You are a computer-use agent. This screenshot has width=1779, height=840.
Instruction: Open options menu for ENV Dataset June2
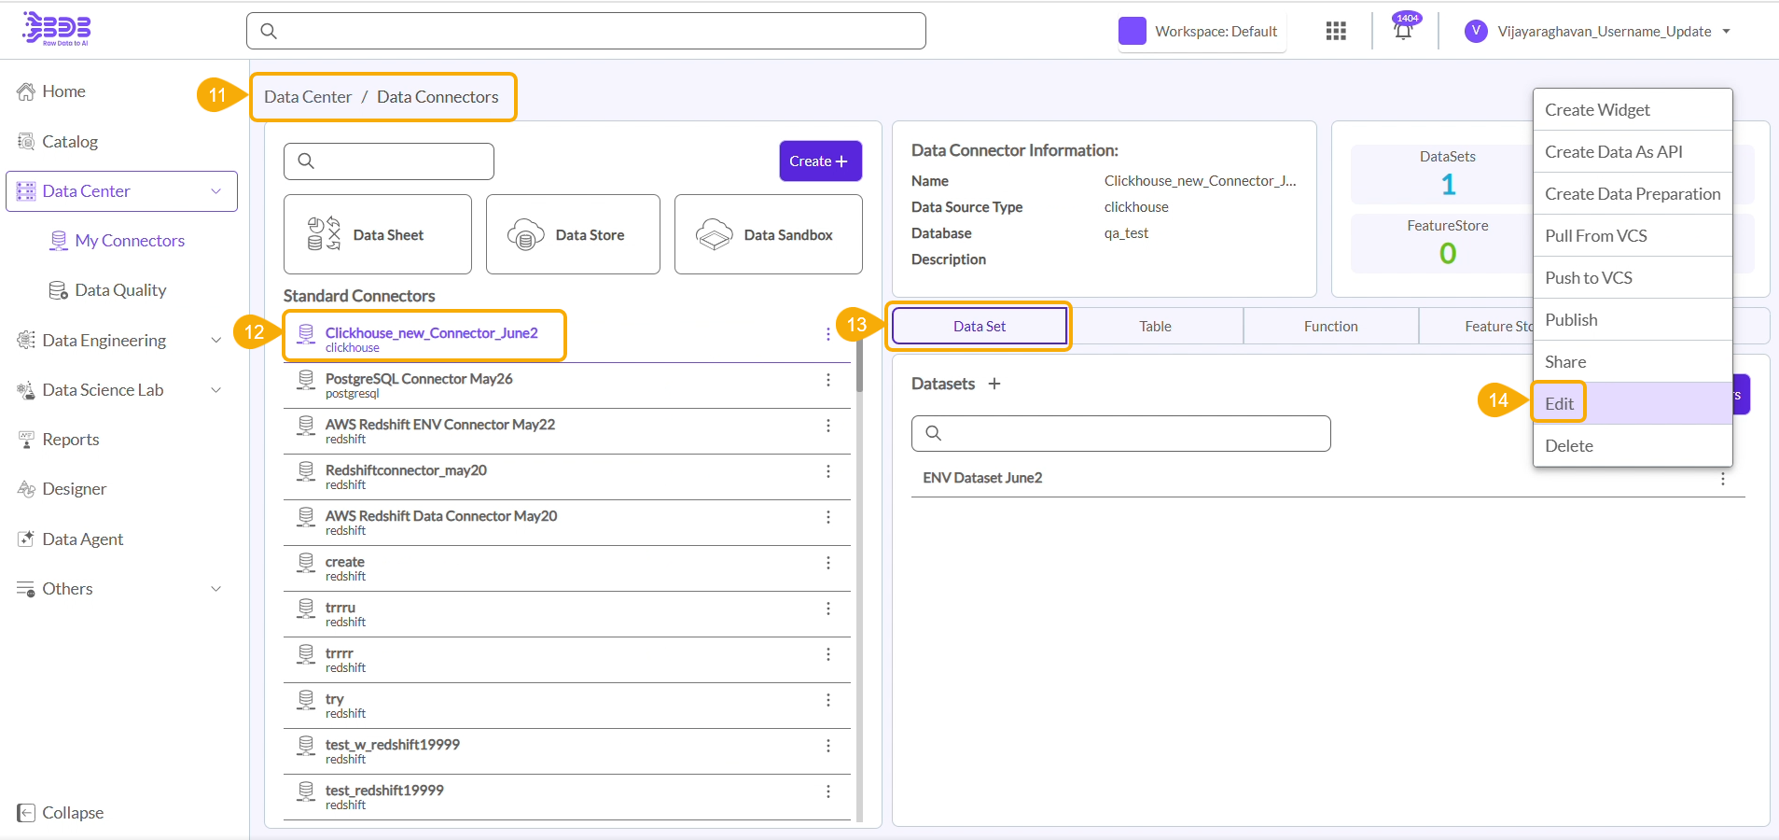point(1722,479)
